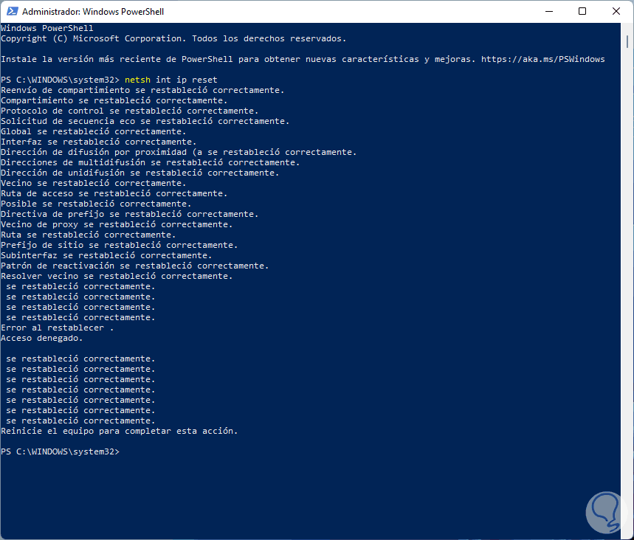Click the PowerShell icon in title bar
Screen dimensions: 634x540
(x=12, y=11)
